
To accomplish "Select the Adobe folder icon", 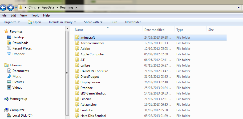I will 77,49.
